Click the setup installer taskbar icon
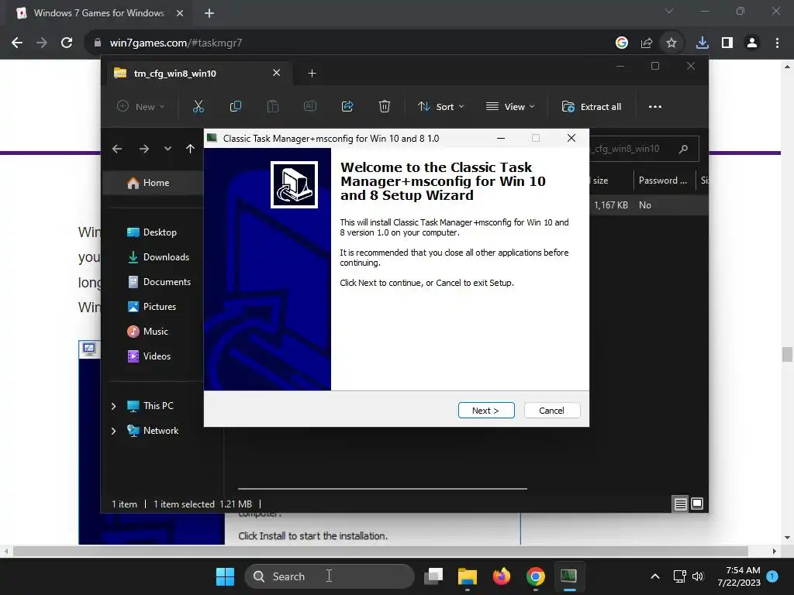The width and height of the screenshot is (794, 595). click(569, 576)
